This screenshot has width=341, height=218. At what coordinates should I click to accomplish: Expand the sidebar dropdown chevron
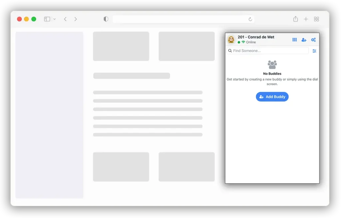coord(55,19)
